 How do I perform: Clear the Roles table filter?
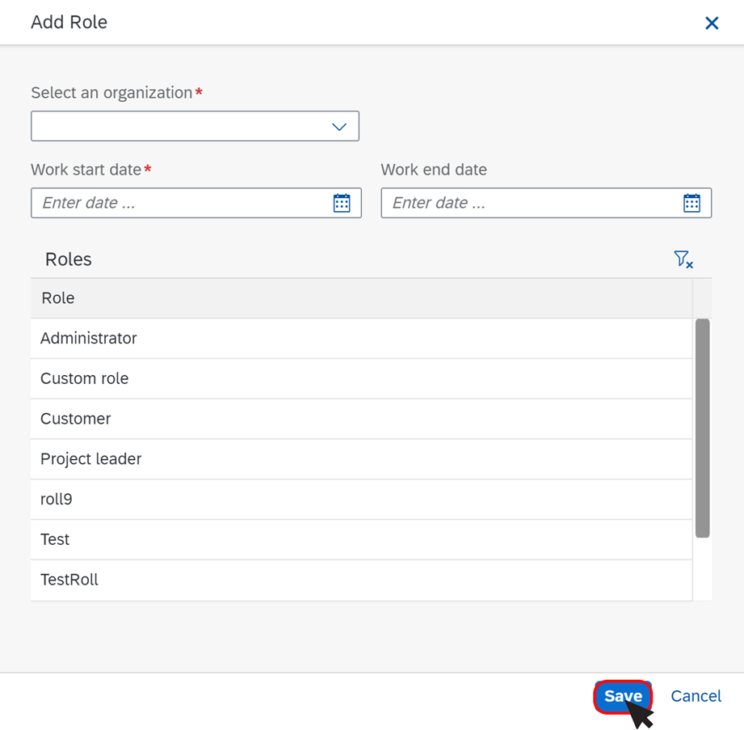(683, 260)
